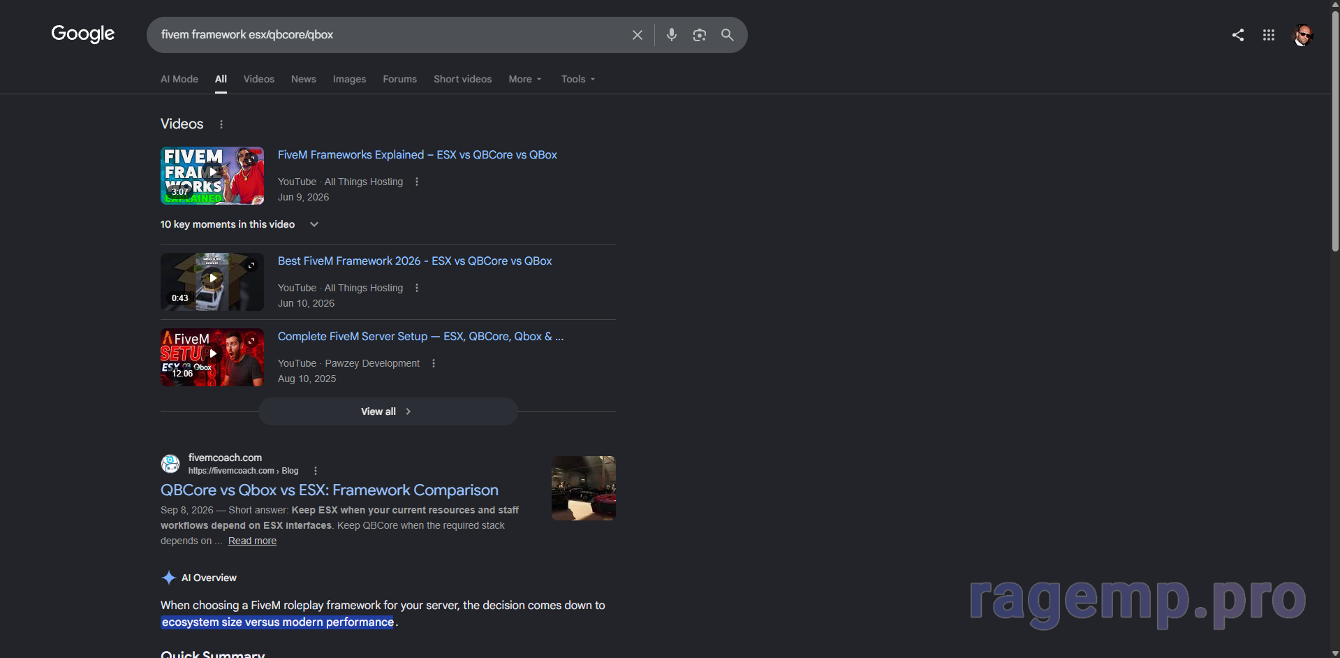Switch to Images search tab
Viewport: 1340px width, 658px height.
349,79
